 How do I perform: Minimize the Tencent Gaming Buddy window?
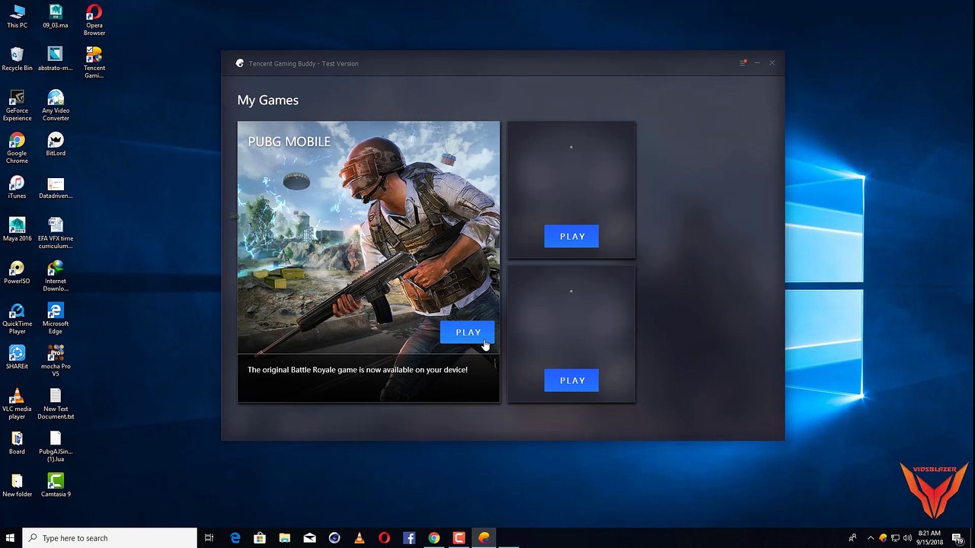[757, 63]
